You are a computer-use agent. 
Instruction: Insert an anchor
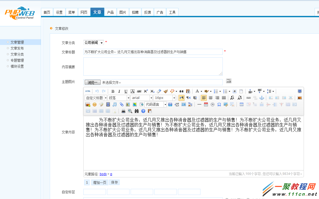pos(262,98)
